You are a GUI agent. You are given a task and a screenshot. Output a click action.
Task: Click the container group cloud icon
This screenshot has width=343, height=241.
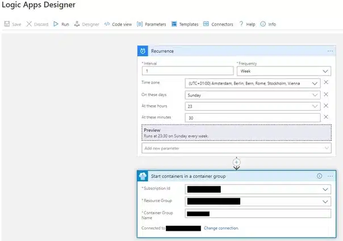[x=143, y=176]
